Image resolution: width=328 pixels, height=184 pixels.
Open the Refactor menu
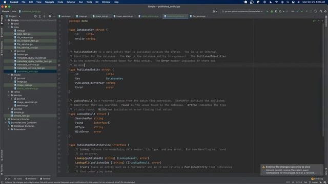71,2
